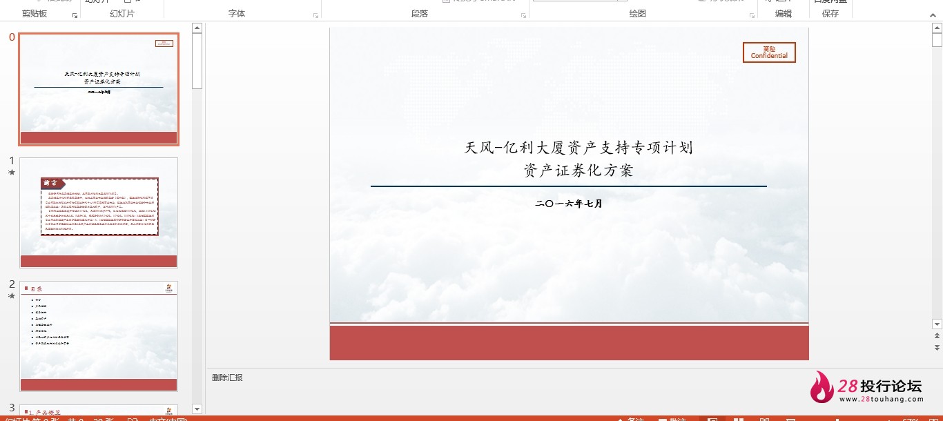Open the 段落 group dialog launcher
The height and width of the screenshot is (421, 943).
pyautogui.click(x=523, y=15)
